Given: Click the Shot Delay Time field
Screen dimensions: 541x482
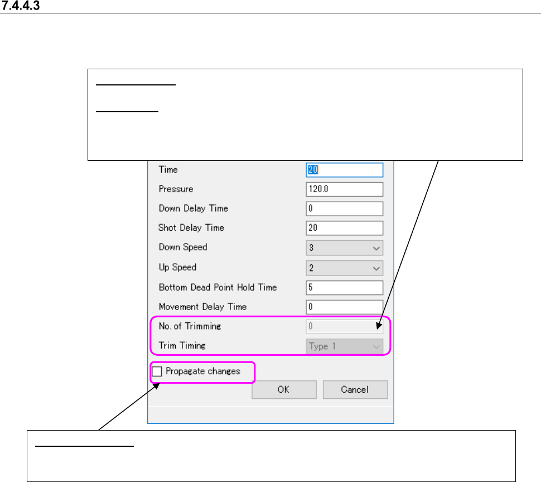Looking at the screenshot, I should [344, 228].
